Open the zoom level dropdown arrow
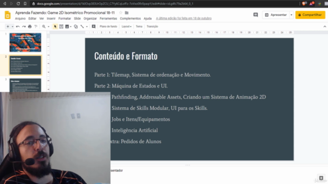328x184 pixels. tap(49, 27)
